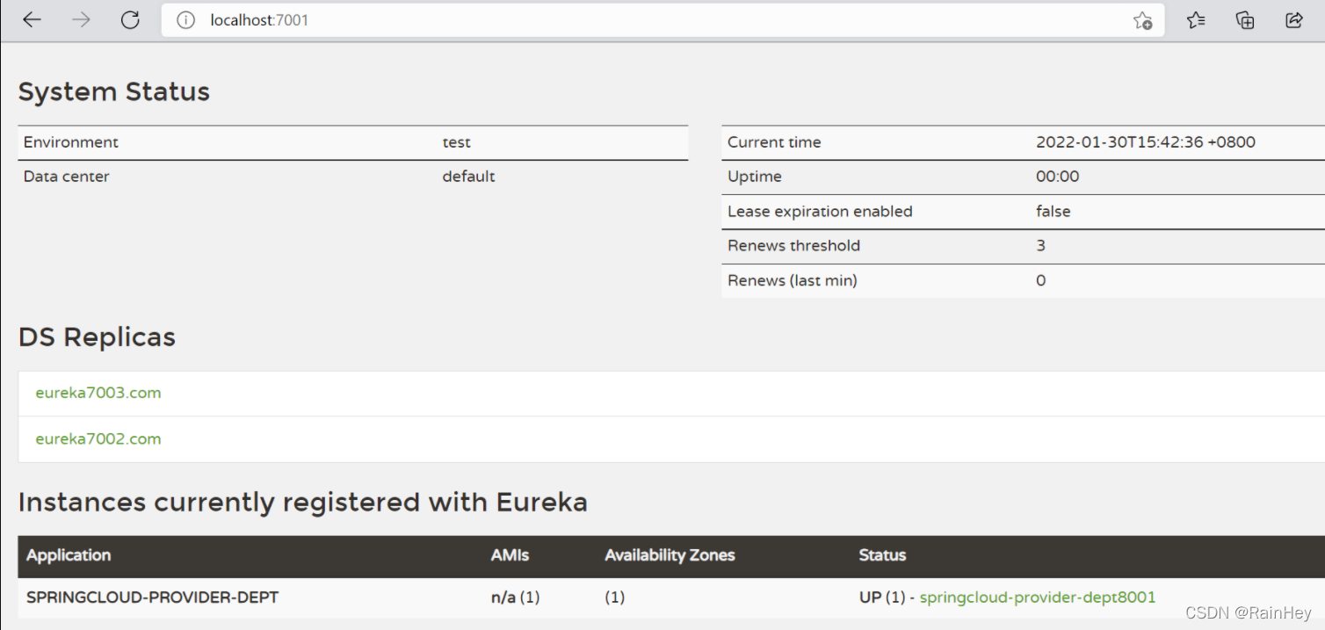Select the n/a (1) AMIs cell
The width and height of the screenshot is (1325, 630).
(515, 597)
